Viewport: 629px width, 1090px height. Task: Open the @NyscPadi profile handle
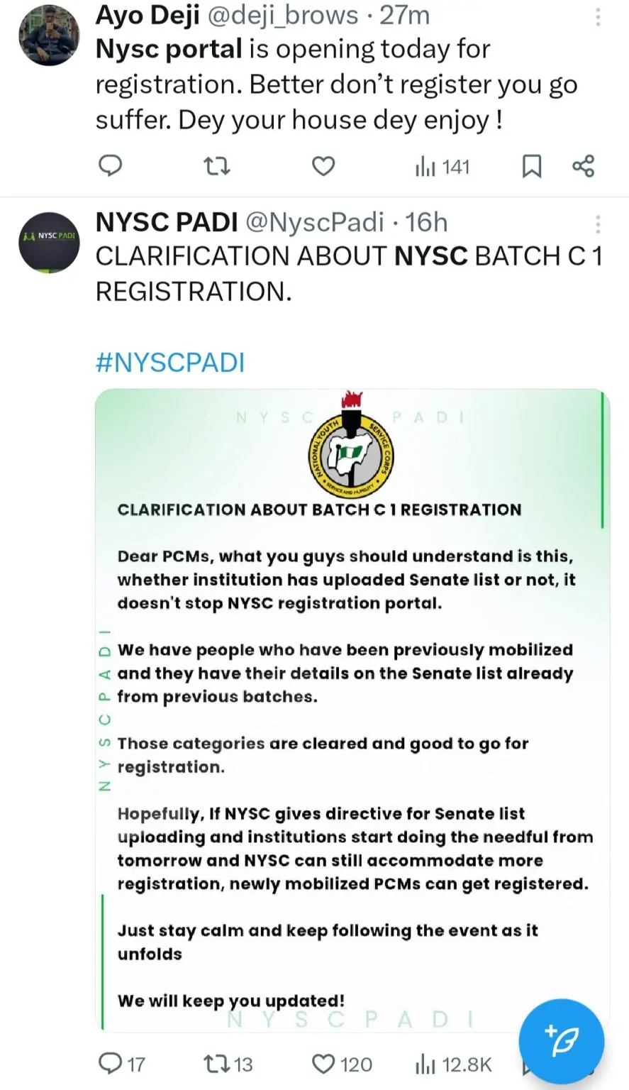(315, 222)
